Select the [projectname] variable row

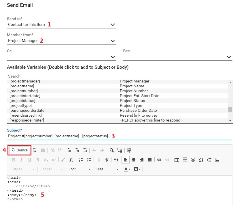coord(118,86)
